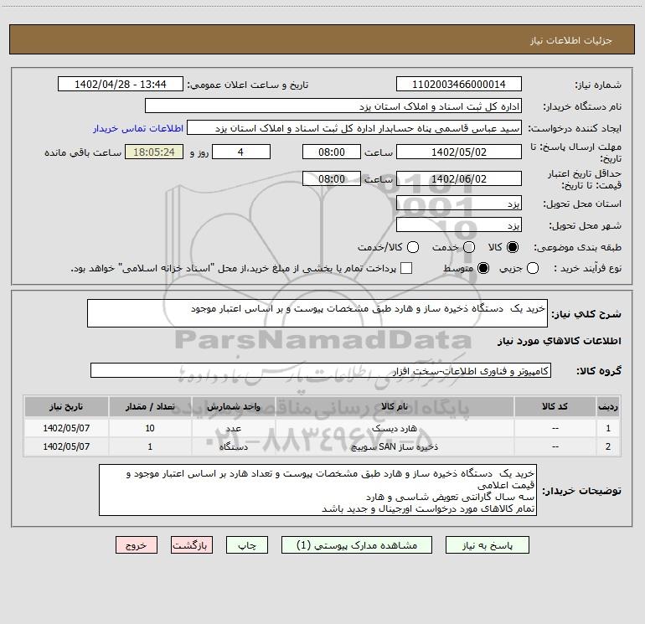Click the بازگشت back button
The height and width of the screenshot is (624, 645).
(x=192, y=545)
